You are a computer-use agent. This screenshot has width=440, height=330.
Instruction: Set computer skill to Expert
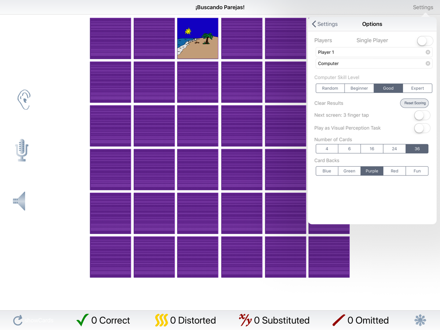[x=418, y=88]
